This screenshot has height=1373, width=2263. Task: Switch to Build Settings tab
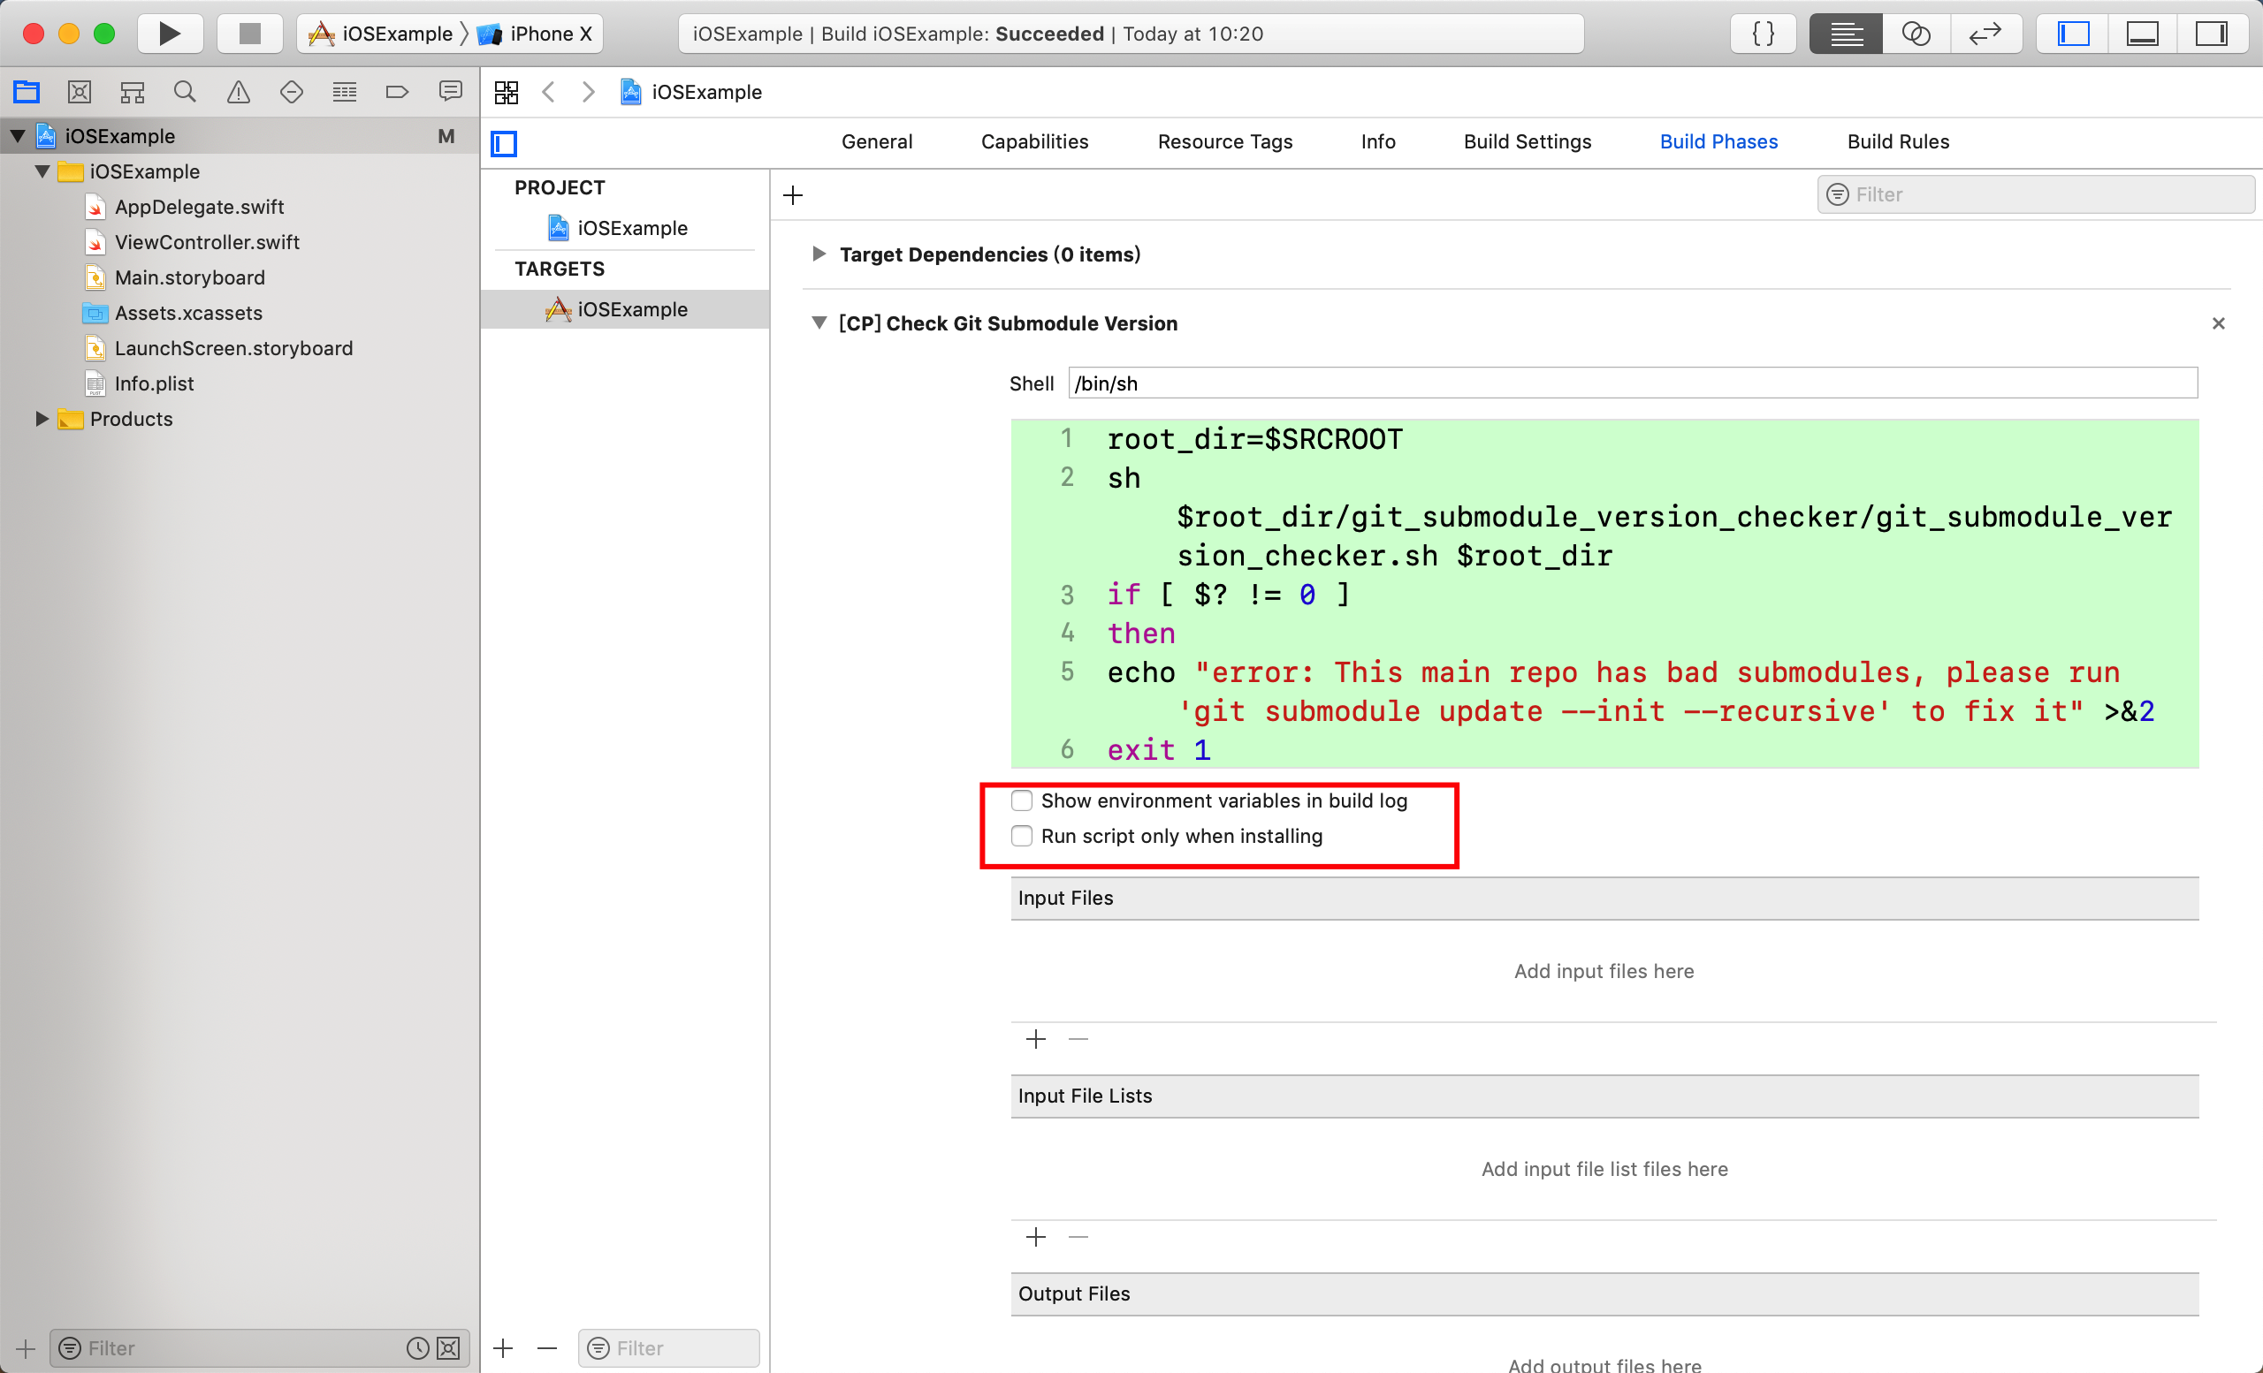(1527, 141)
